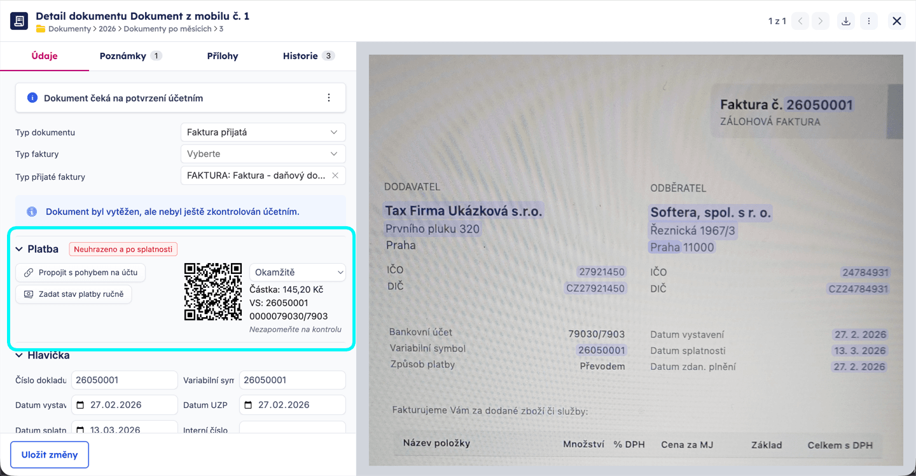Open the Okamžitě payment timing dropdown
This screenshot has height=476, width=916.
297,273
